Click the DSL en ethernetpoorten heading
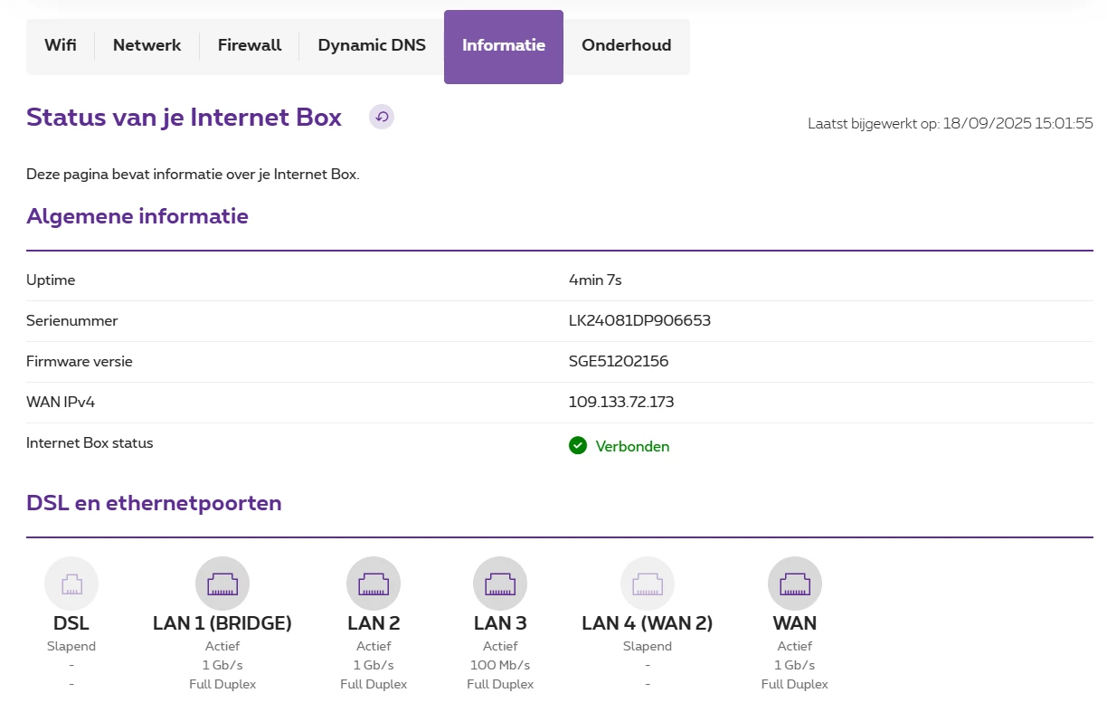The height and width of the screenshot is (712, 1107). point(154,503)
